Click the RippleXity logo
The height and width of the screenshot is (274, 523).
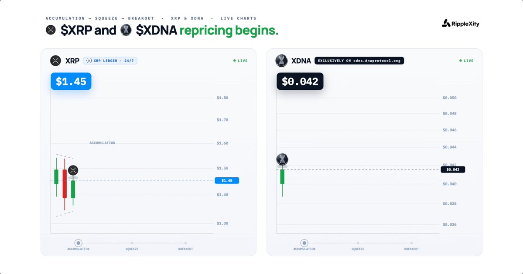pos(460,23)
